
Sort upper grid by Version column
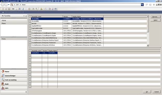click(x=67, y=17)
